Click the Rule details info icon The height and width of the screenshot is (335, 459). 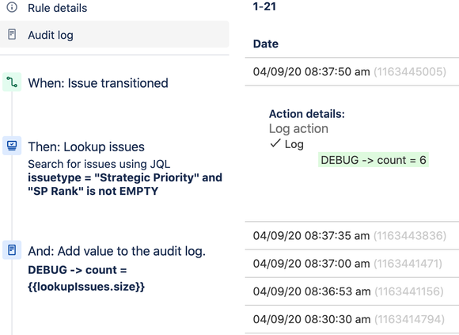(12, 7)
